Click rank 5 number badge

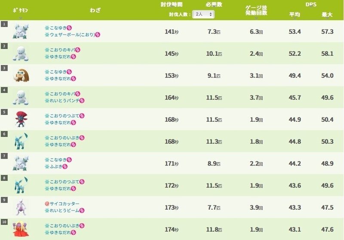point(4,112)
